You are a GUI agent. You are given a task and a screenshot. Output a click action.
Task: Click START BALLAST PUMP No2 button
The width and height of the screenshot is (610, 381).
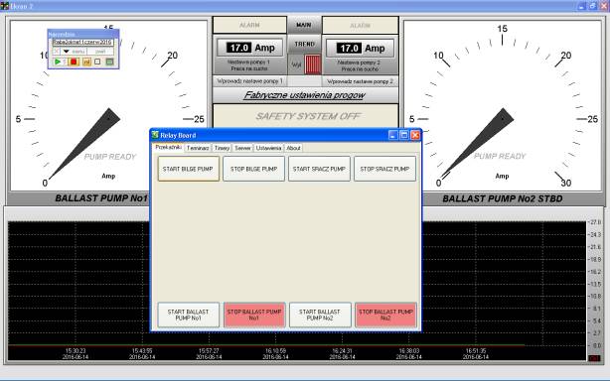pos(320,315)
